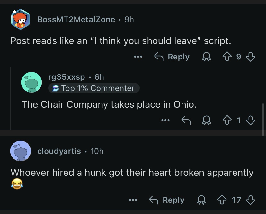The height and width of the screenshot is (214, 266).
Task: Open three-dot menu on rg35xxsp's comment
Action: coord(165,120)
